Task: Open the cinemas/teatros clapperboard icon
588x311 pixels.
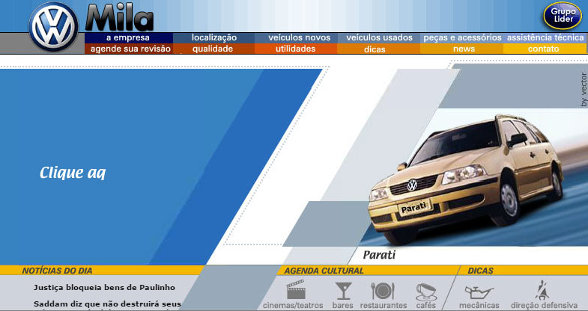Action: tap(296, 289)
